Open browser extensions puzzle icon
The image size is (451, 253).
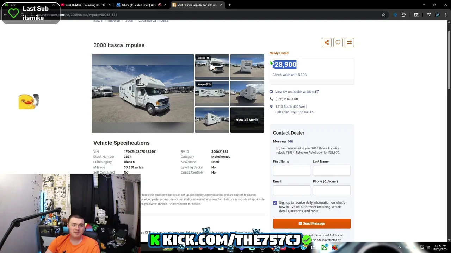[404, 15]
